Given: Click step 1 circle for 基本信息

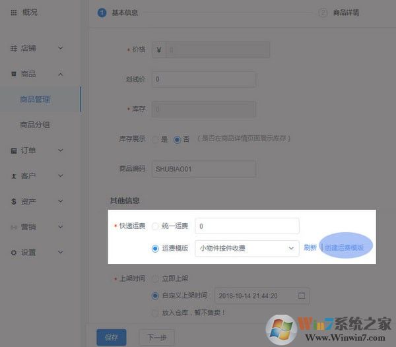Looking at the screenshot, I should tap(102, 13).
